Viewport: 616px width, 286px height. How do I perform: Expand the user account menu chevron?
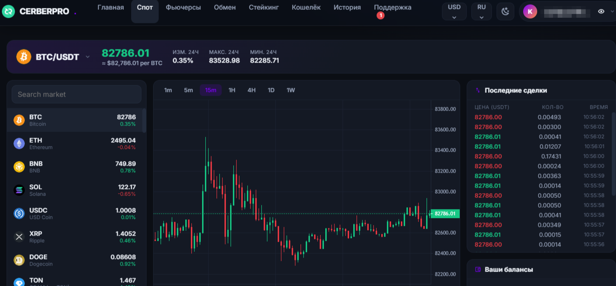tap(612, 12)
